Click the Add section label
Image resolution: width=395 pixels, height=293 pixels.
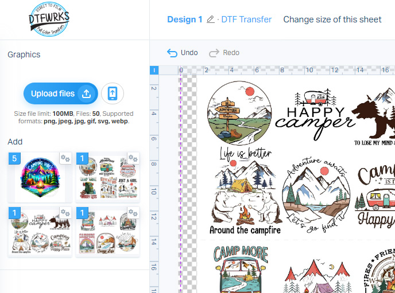click(x=15, y=142)
